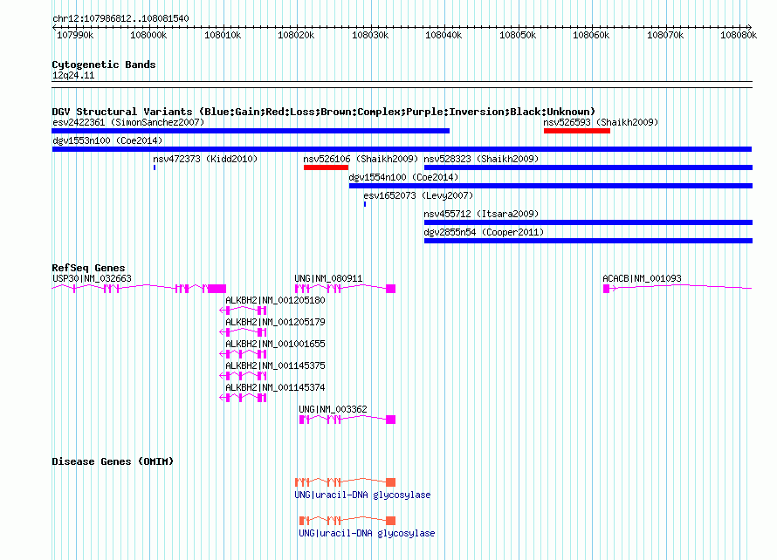Open the esv2422361 (SimonSanchez2007) label
Viewport: 777px width, 560px height.
pyautogui.click(x=128, y=122)
